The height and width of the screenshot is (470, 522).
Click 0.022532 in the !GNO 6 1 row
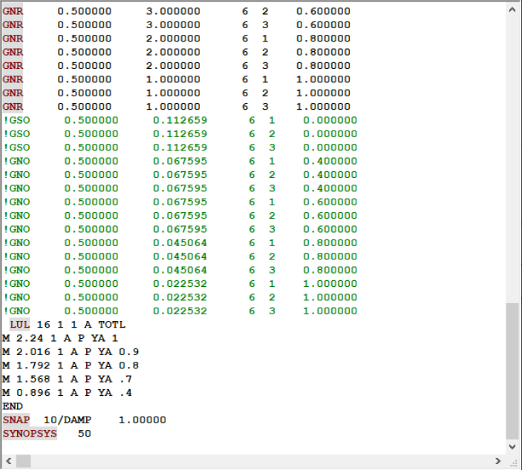pos(180,283)
